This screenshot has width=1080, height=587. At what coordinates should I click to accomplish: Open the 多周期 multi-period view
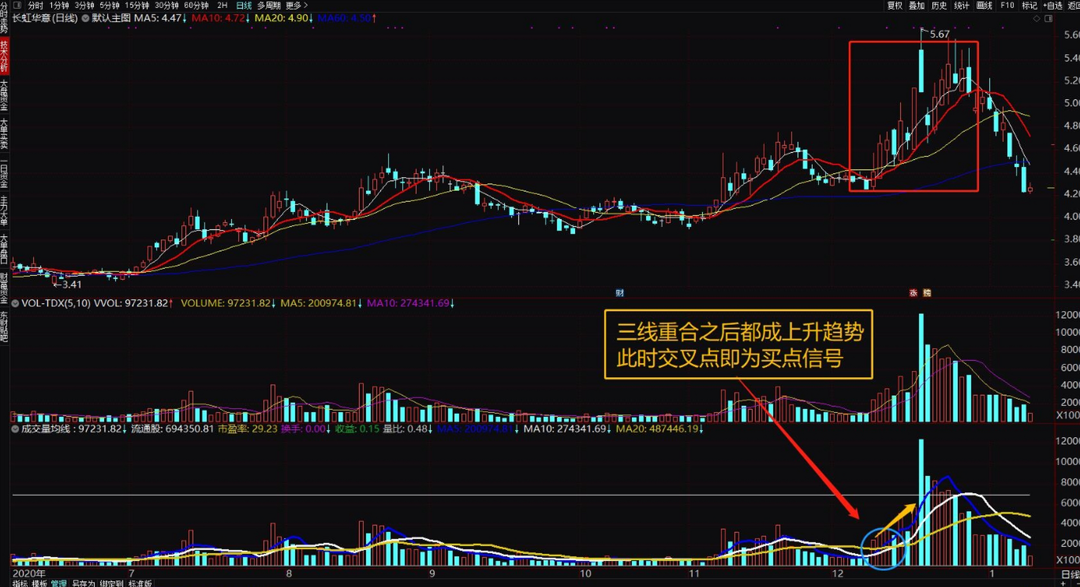tap(269, 6)
